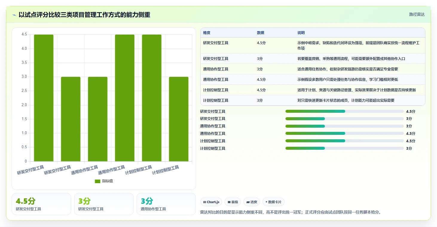Click the 研发交付型工具 chart bar reaching 3.0

click(x=71, y=119)
